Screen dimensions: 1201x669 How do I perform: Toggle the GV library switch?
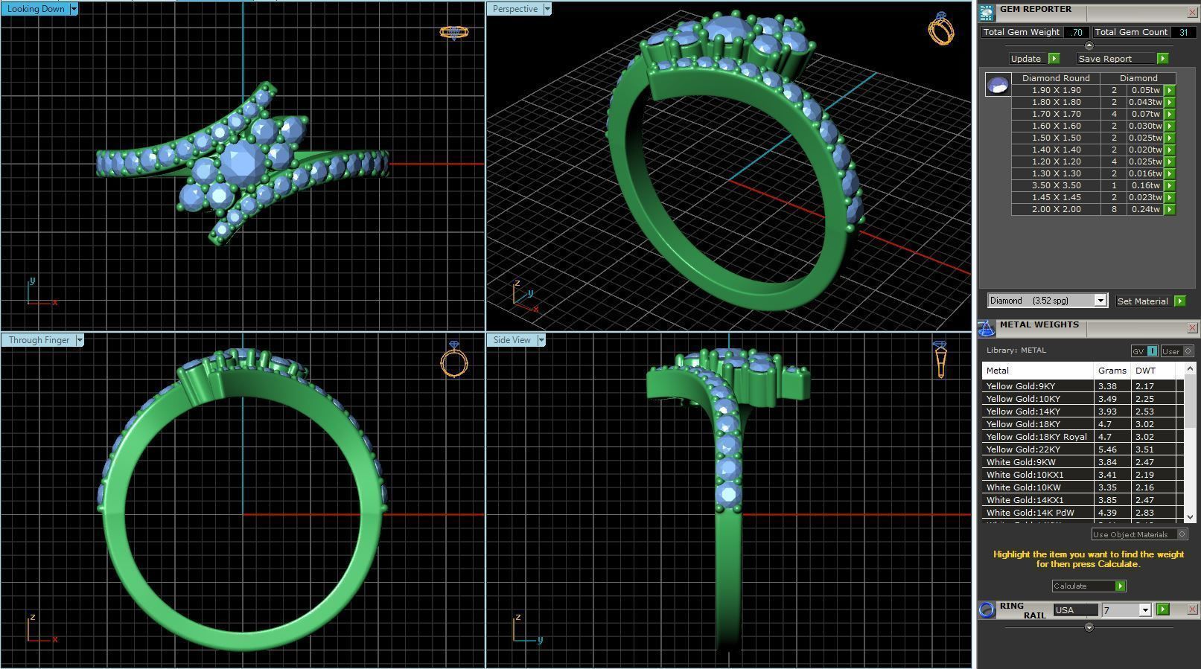[1144, 351]
